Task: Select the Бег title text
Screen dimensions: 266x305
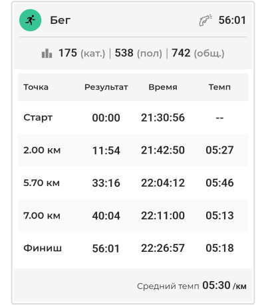Action: (x=61, y=20)
